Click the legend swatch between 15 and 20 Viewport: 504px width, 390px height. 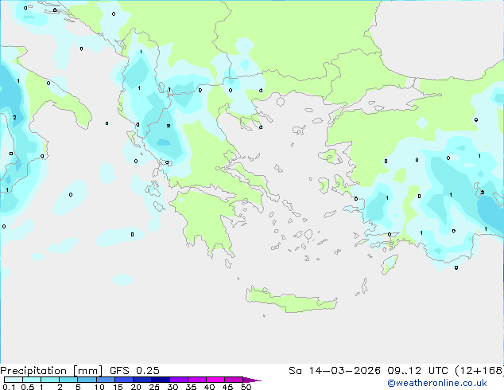[123, 380]
